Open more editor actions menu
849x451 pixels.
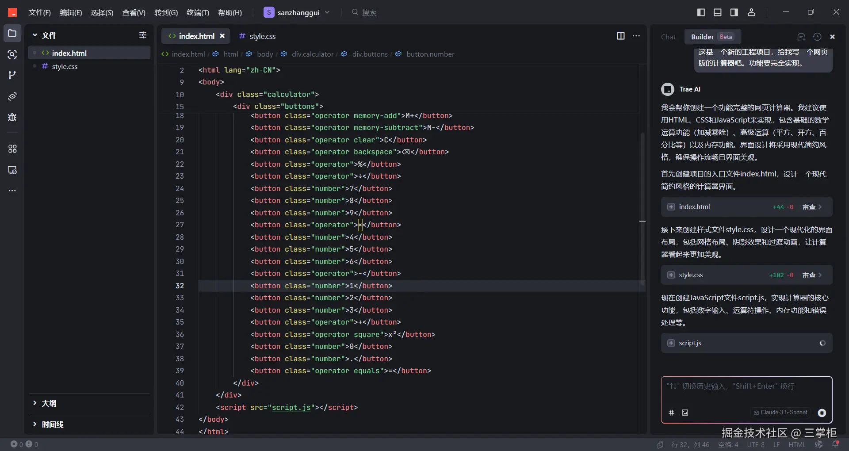pos(636,36)
